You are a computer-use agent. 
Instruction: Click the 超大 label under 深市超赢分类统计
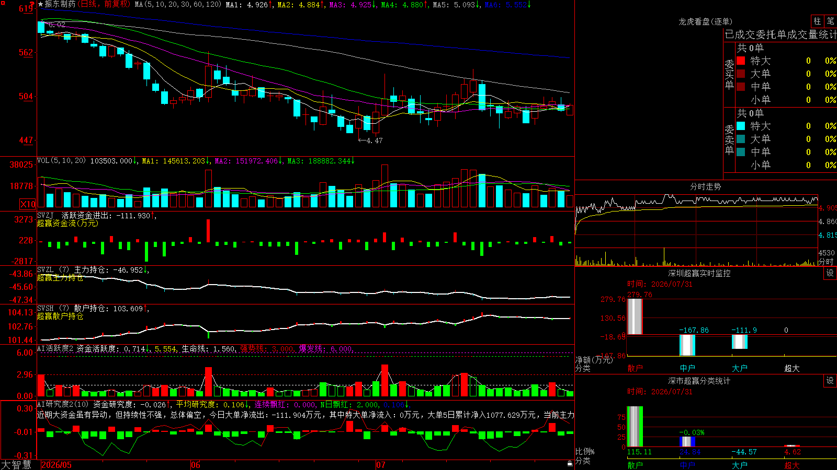tap(792, 465)
